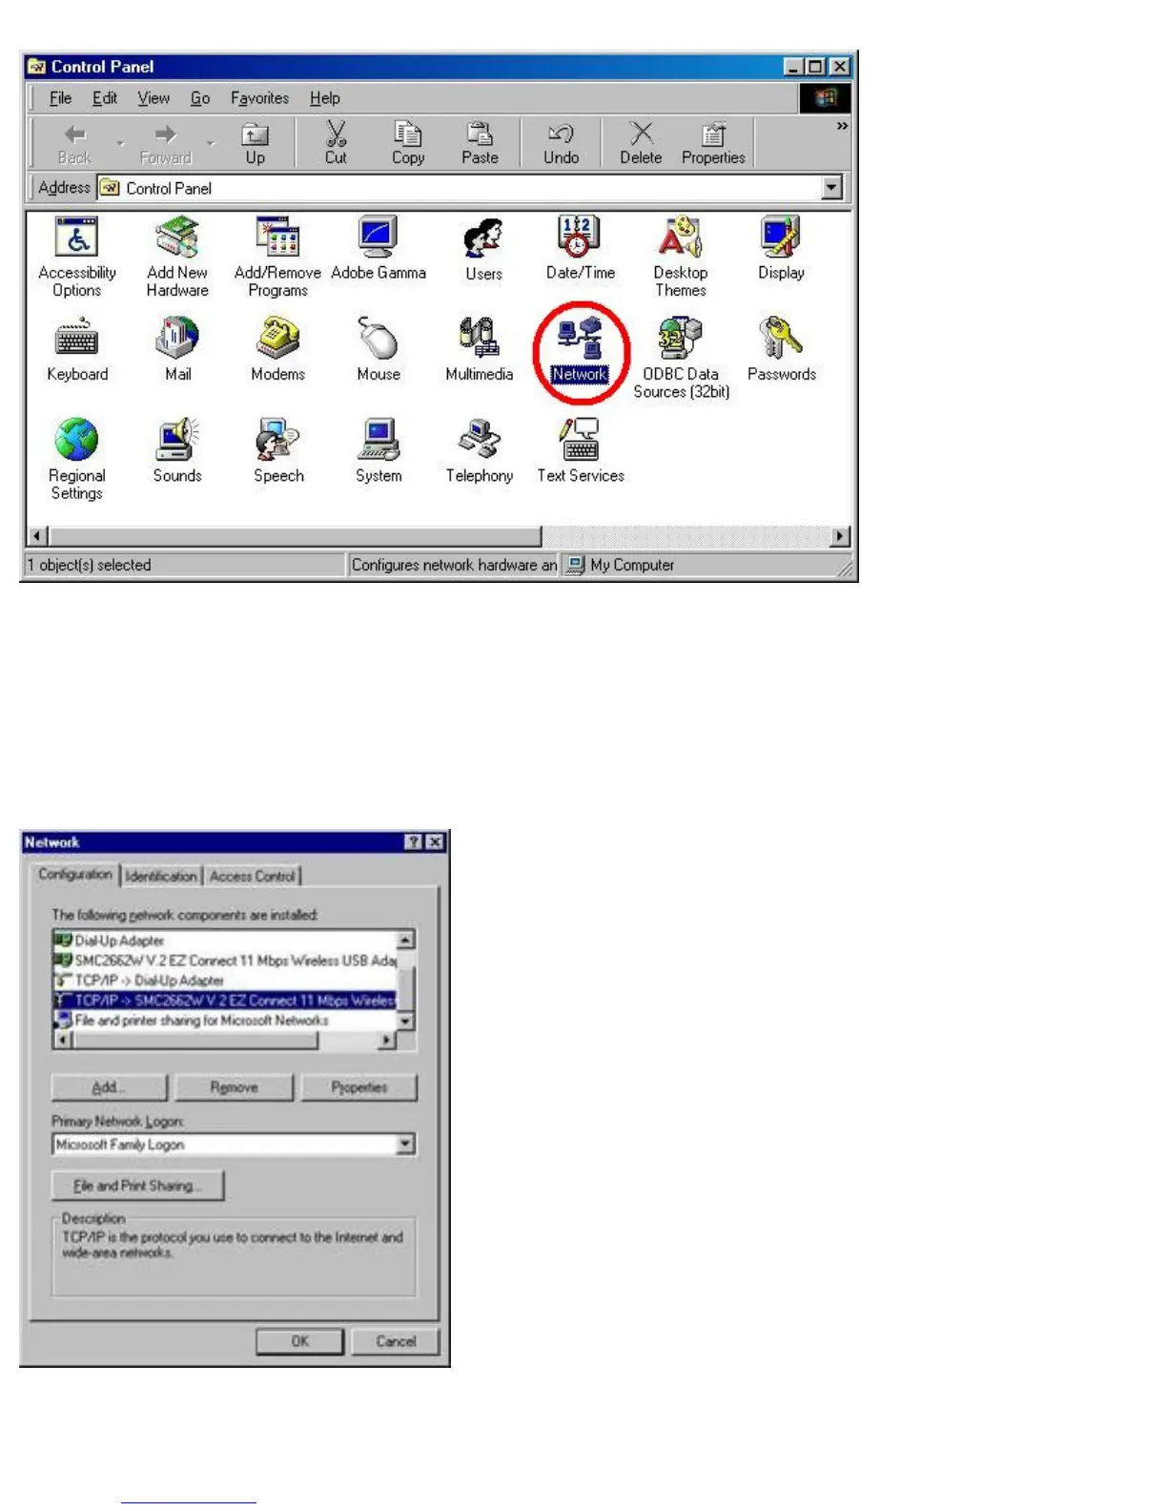Select ODBC Data Sources (32bit) icon
1167x1511 pixels.
click(681, 358)
